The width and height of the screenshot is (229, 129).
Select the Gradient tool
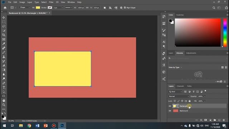coord(4,70)
